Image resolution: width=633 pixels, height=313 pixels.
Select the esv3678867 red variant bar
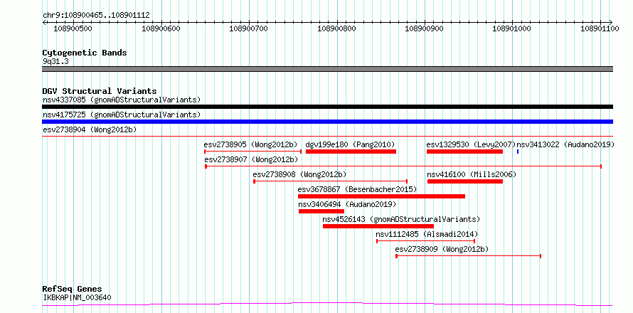381,196
